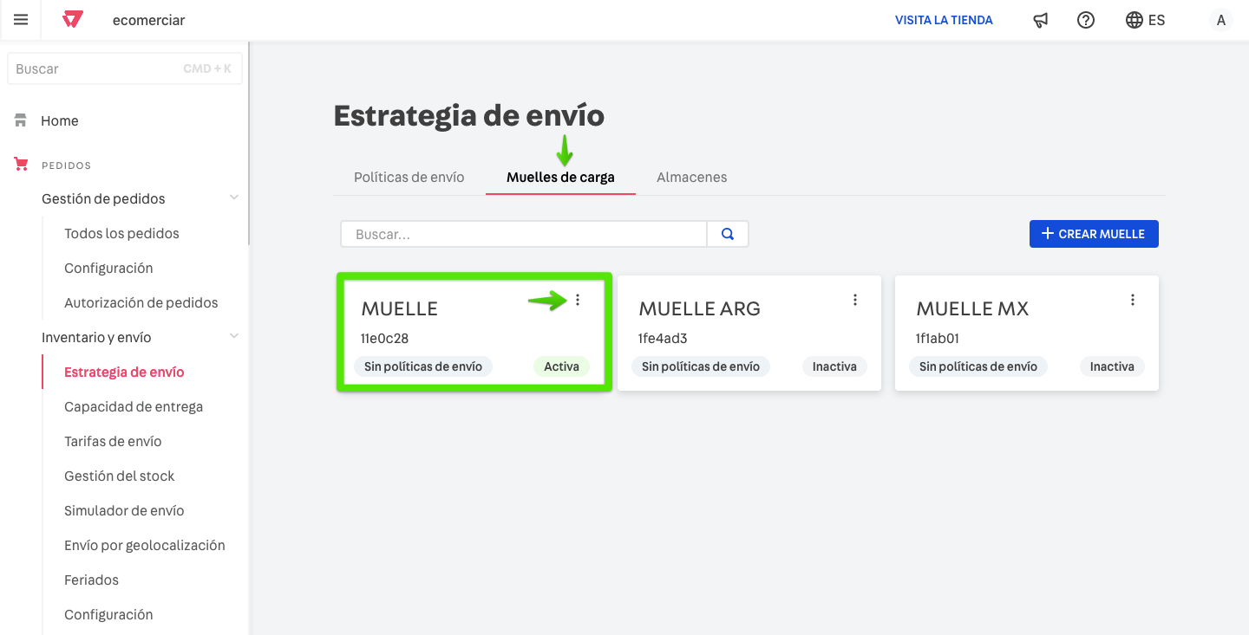This screenshot has width=1249, height=635.
Task: Select Estrategia de envío in sidebar
Action: point(124,372)
